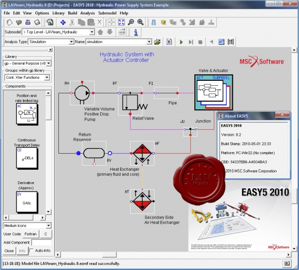The height and width of the screenshot is (270, 299).
Task: Open the analysis folder icon beside Name
Action: coord(157,41)
